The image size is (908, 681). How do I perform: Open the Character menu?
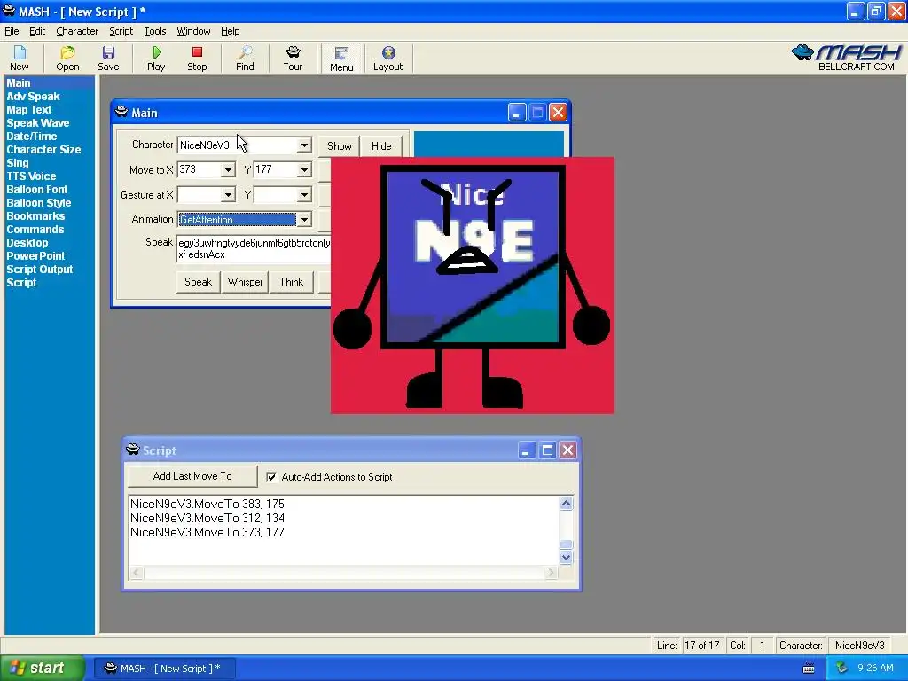pos(77,31)
